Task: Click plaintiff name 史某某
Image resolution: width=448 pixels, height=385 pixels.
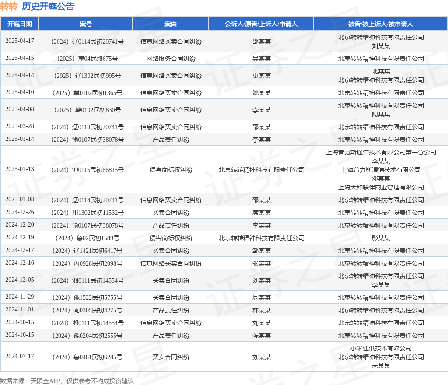Action: tap(262, 76)
